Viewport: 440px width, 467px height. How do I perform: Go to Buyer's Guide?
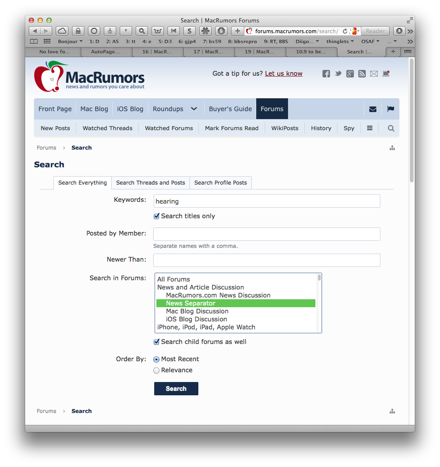pos(231,109)
